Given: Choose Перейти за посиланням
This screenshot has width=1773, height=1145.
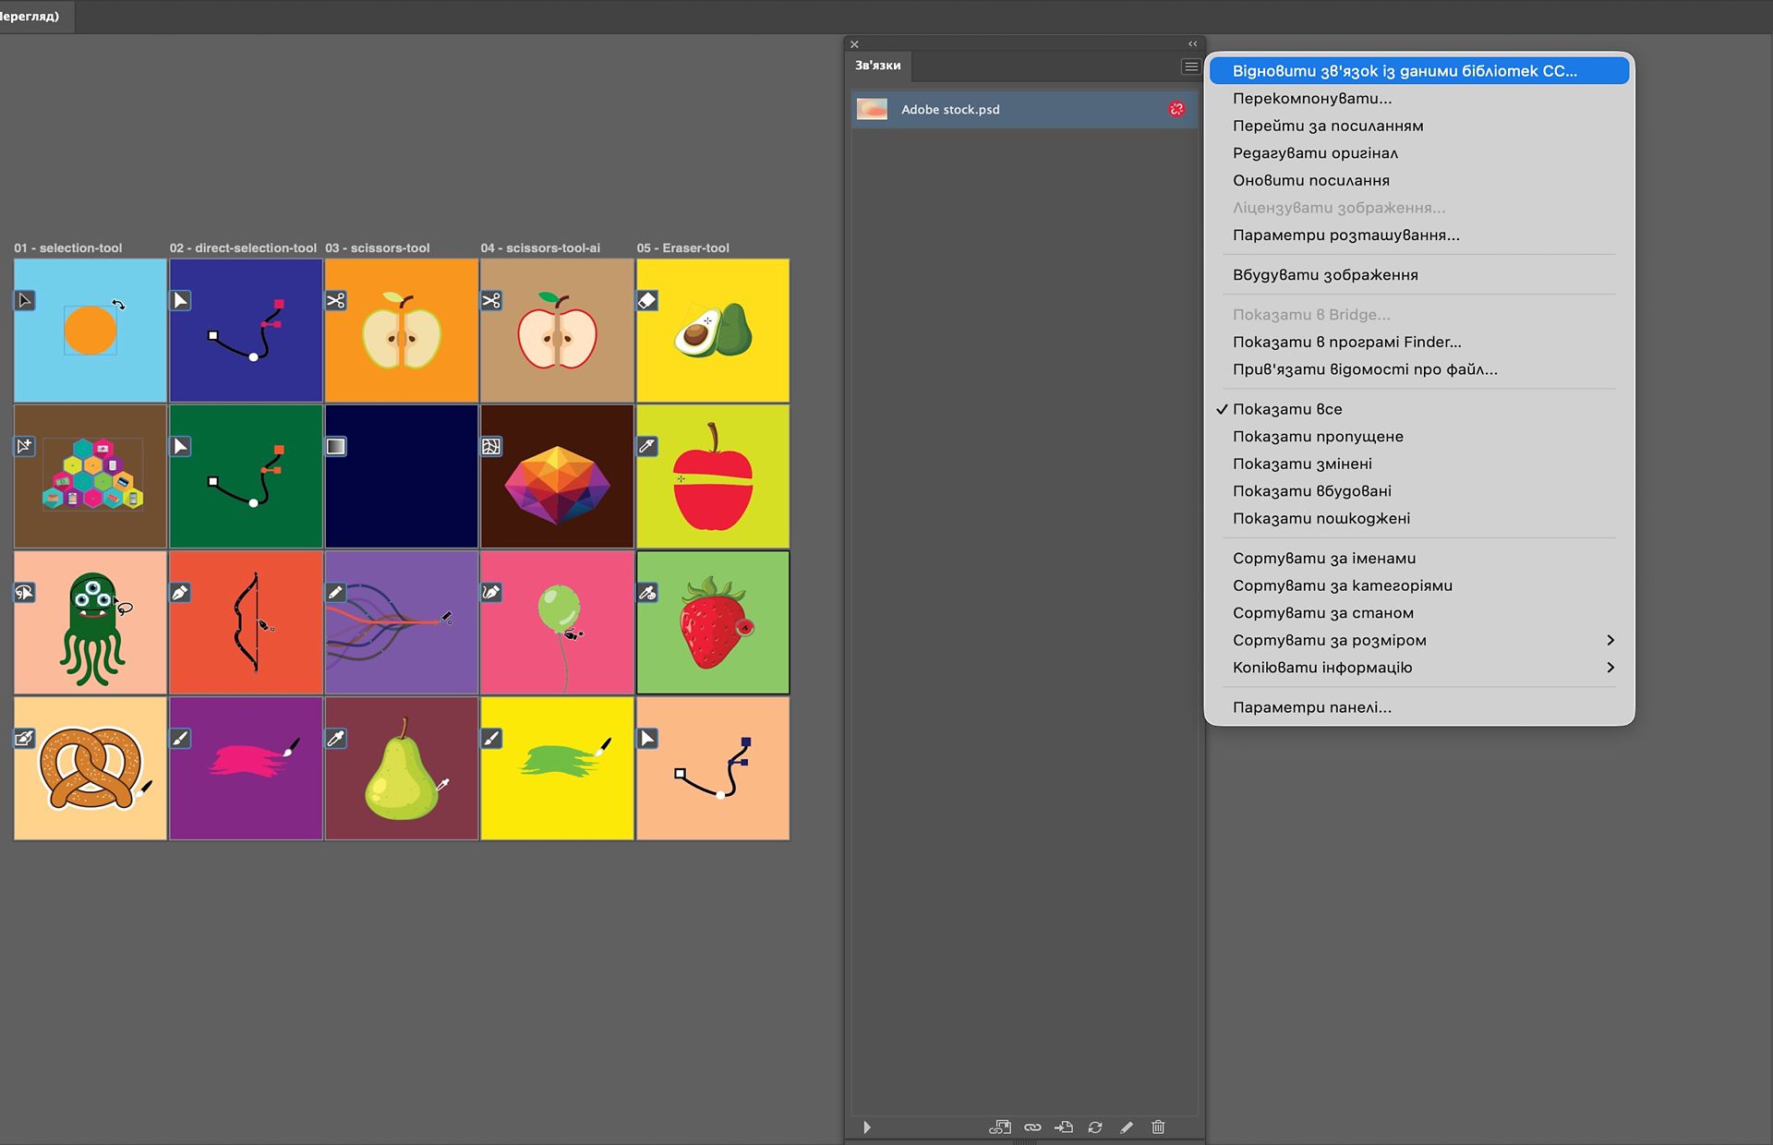Looking at the screenshot, I should point(1419,126).
